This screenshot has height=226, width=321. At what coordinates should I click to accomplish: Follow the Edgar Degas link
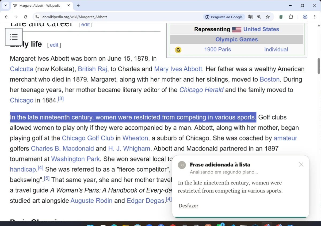[x=146, y=201]
